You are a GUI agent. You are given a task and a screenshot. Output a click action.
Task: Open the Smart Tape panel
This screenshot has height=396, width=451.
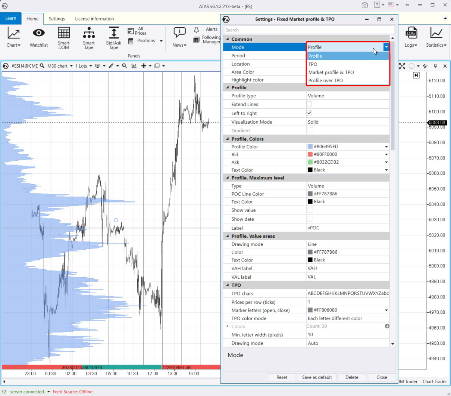click(x=88, y=37)
